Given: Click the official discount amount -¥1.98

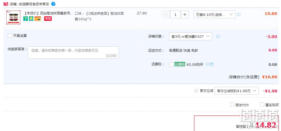Looking at the screenshot, I should pyautogui.click(x=270, y=91).
